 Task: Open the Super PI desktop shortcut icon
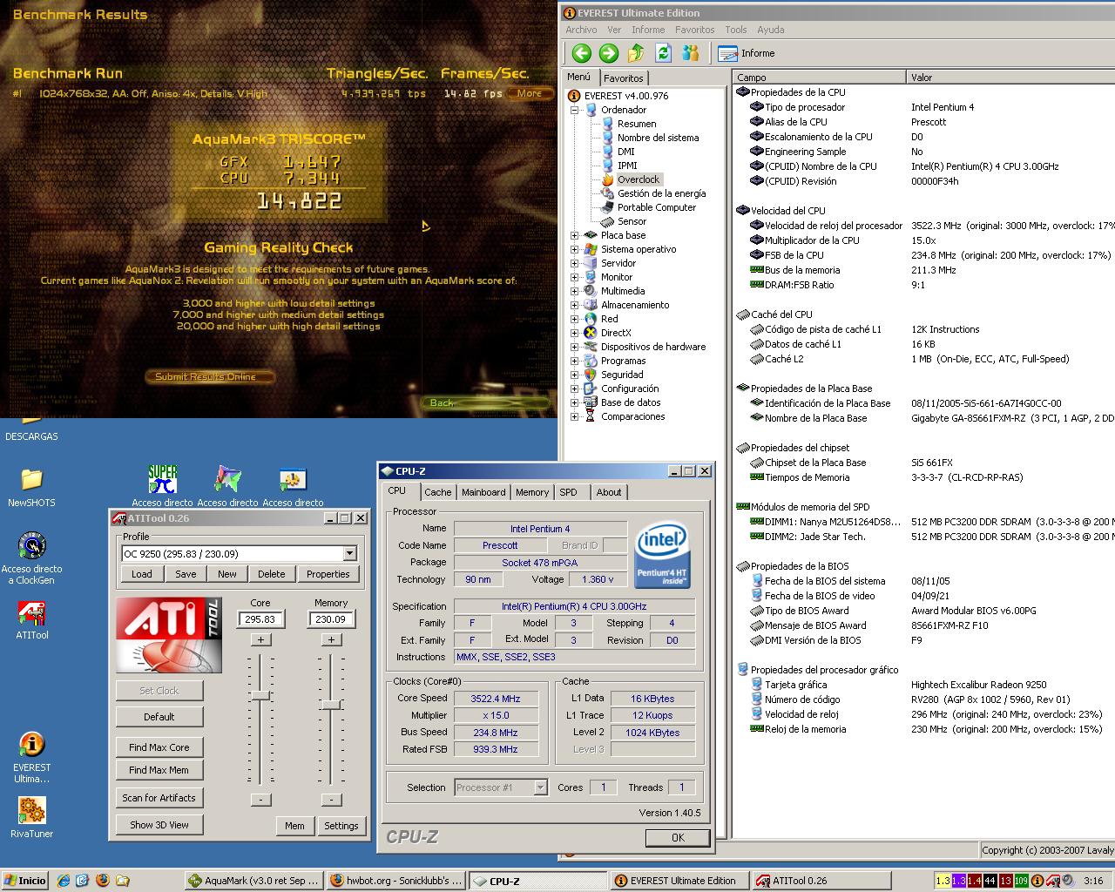pos(163,485)
